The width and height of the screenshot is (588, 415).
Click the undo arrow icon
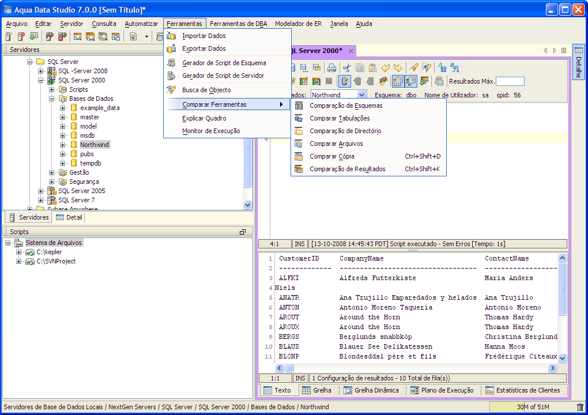[x=385, y=68]
